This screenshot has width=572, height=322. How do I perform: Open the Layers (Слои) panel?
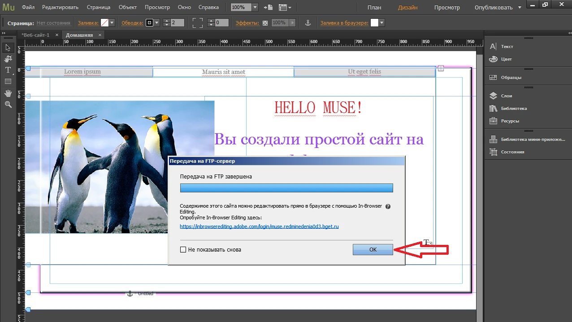[506, 96]
